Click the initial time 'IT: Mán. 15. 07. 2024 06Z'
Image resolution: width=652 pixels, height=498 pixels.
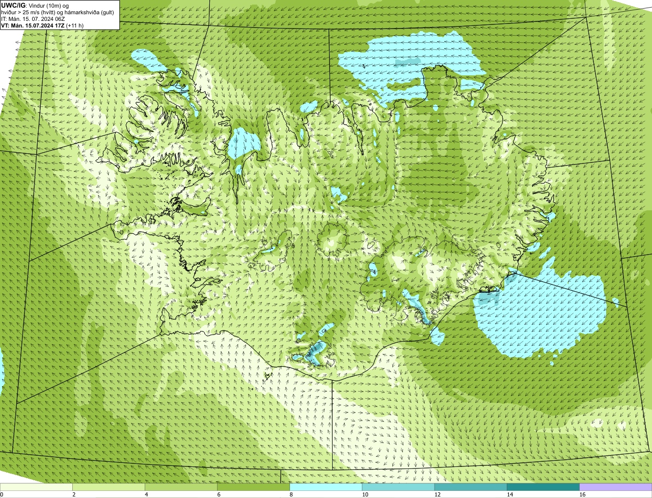pos(33,18)
